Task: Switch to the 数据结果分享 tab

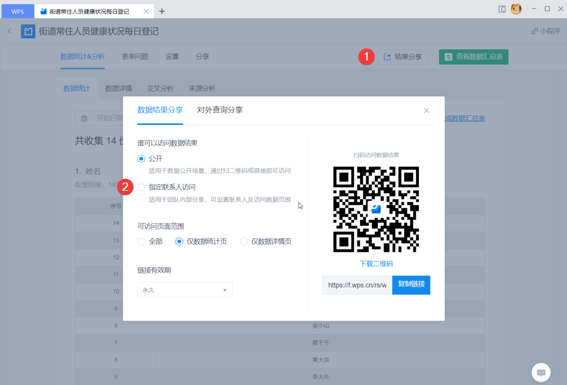Action: coord(160,110)
